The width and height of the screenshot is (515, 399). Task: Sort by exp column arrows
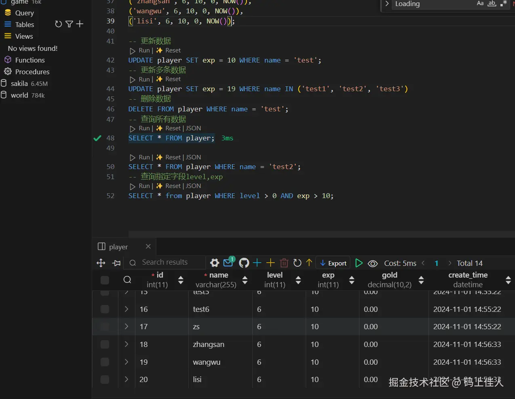(351, 280)
